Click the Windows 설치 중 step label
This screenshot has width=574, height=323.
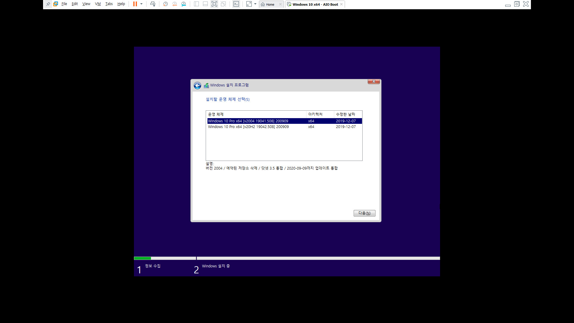[216, 266]
